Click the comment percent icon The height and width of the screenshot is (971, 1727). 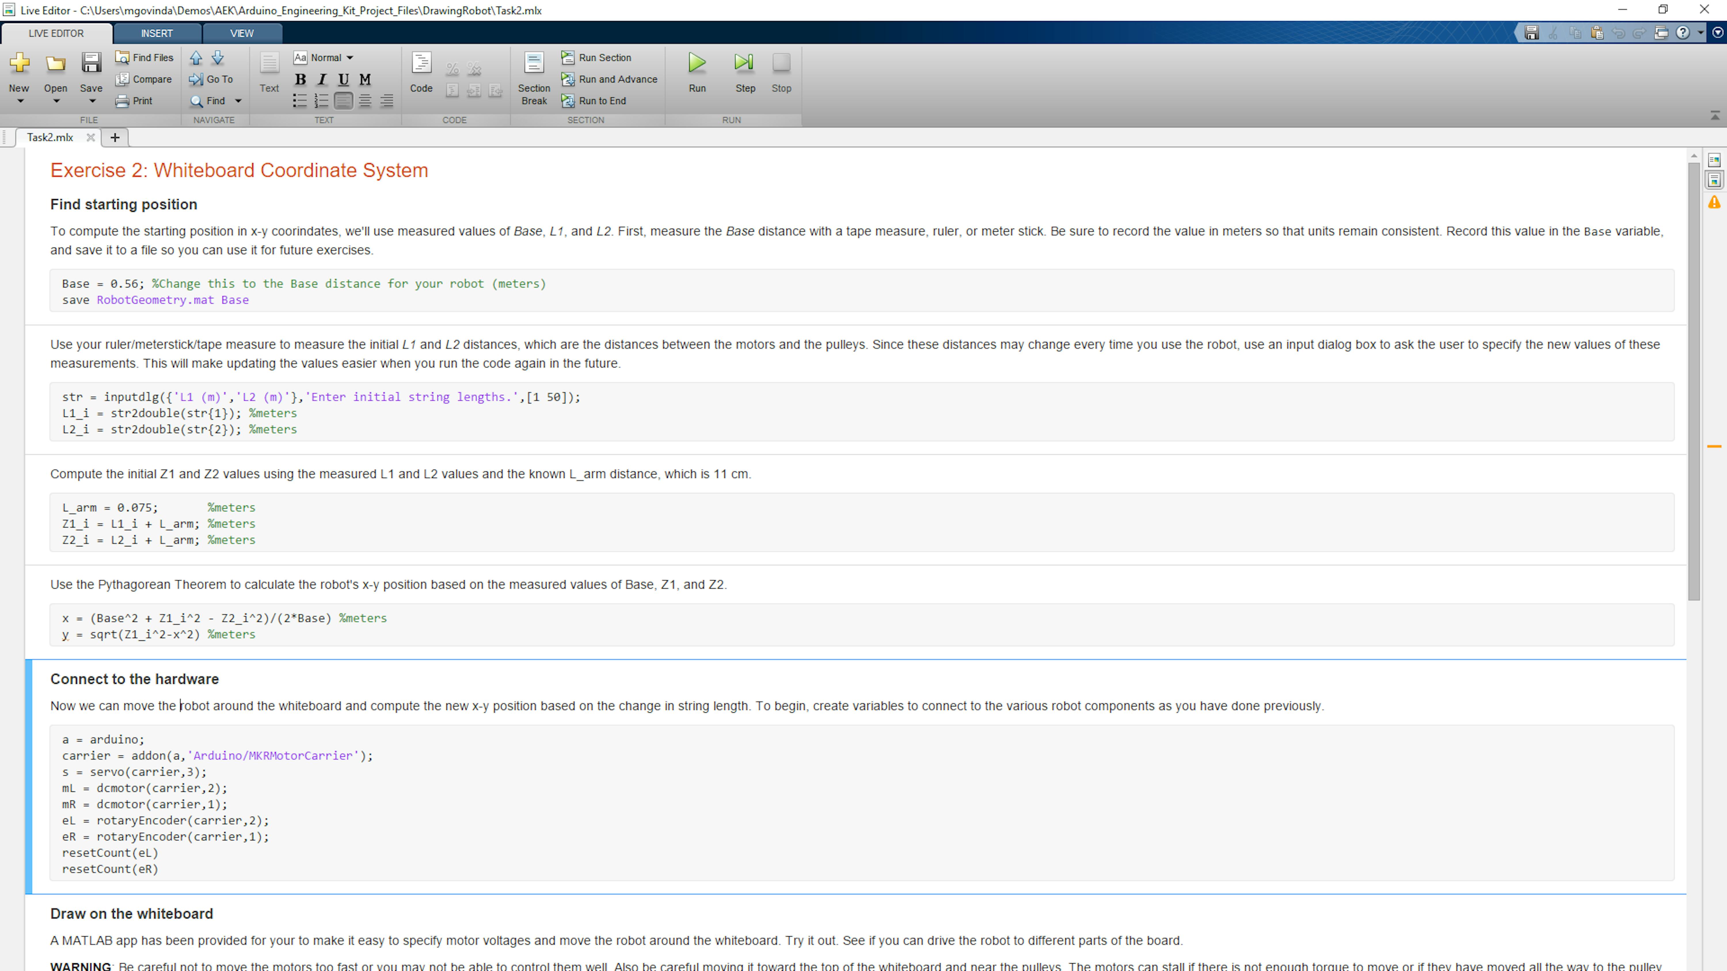pyautogui.click(x=452, y=68)
